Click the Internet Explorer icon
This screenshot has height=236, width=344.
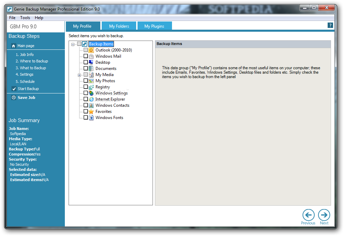click(91, 99)
